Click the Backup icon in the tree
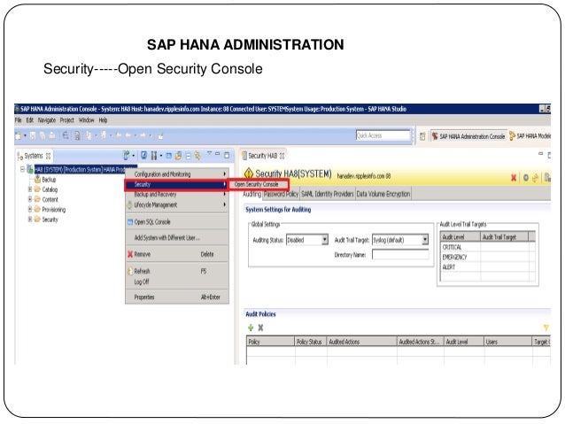The height and width of the screenshot is (424, 565). [37, 179]
